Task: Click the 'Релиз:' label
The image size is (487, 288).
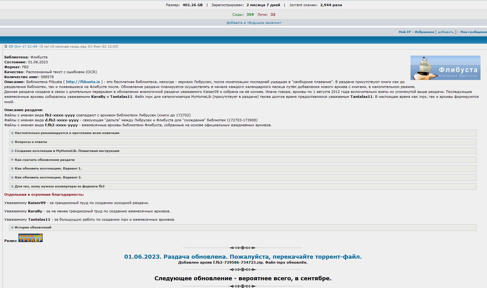Action: [x=11, y=241]
